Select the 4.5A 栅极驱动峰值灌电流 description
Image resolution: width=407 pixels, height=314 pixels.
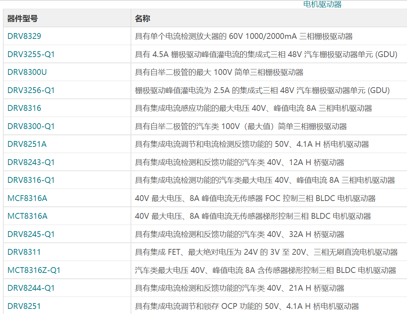(x=266, y=55)
